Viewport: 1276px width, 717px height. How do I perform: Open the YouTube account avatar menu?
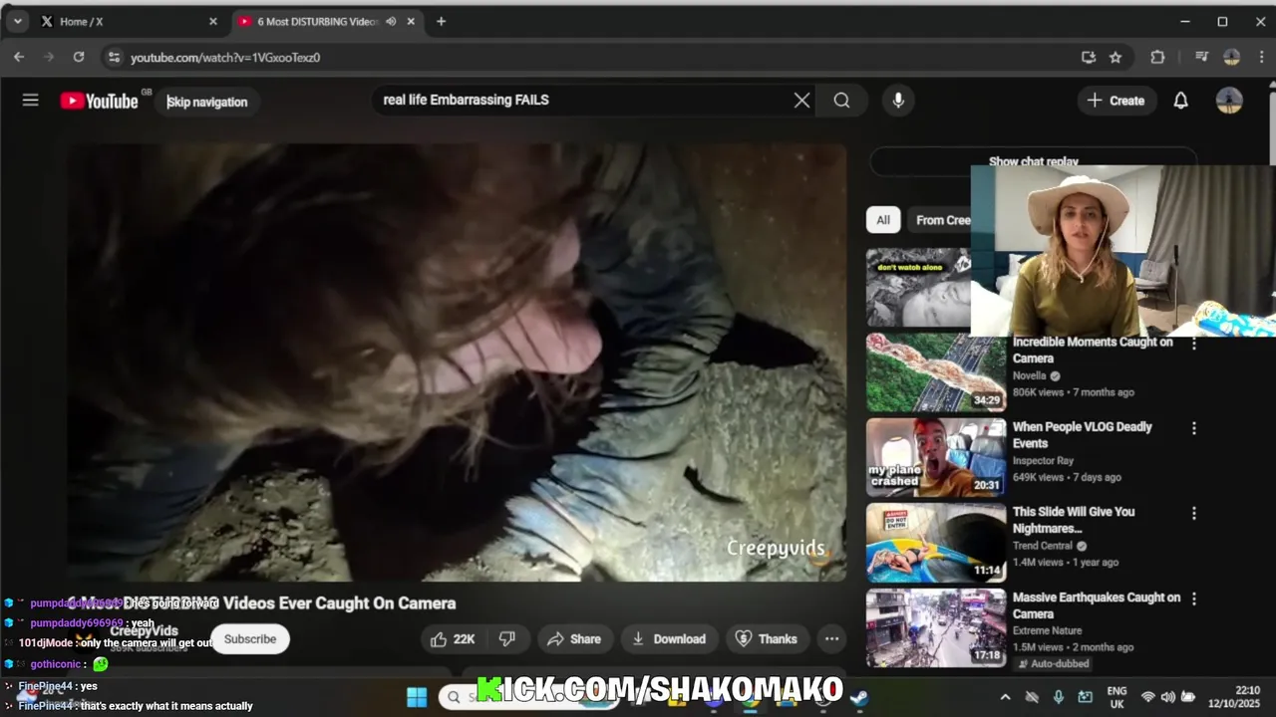pos(1229,101)
